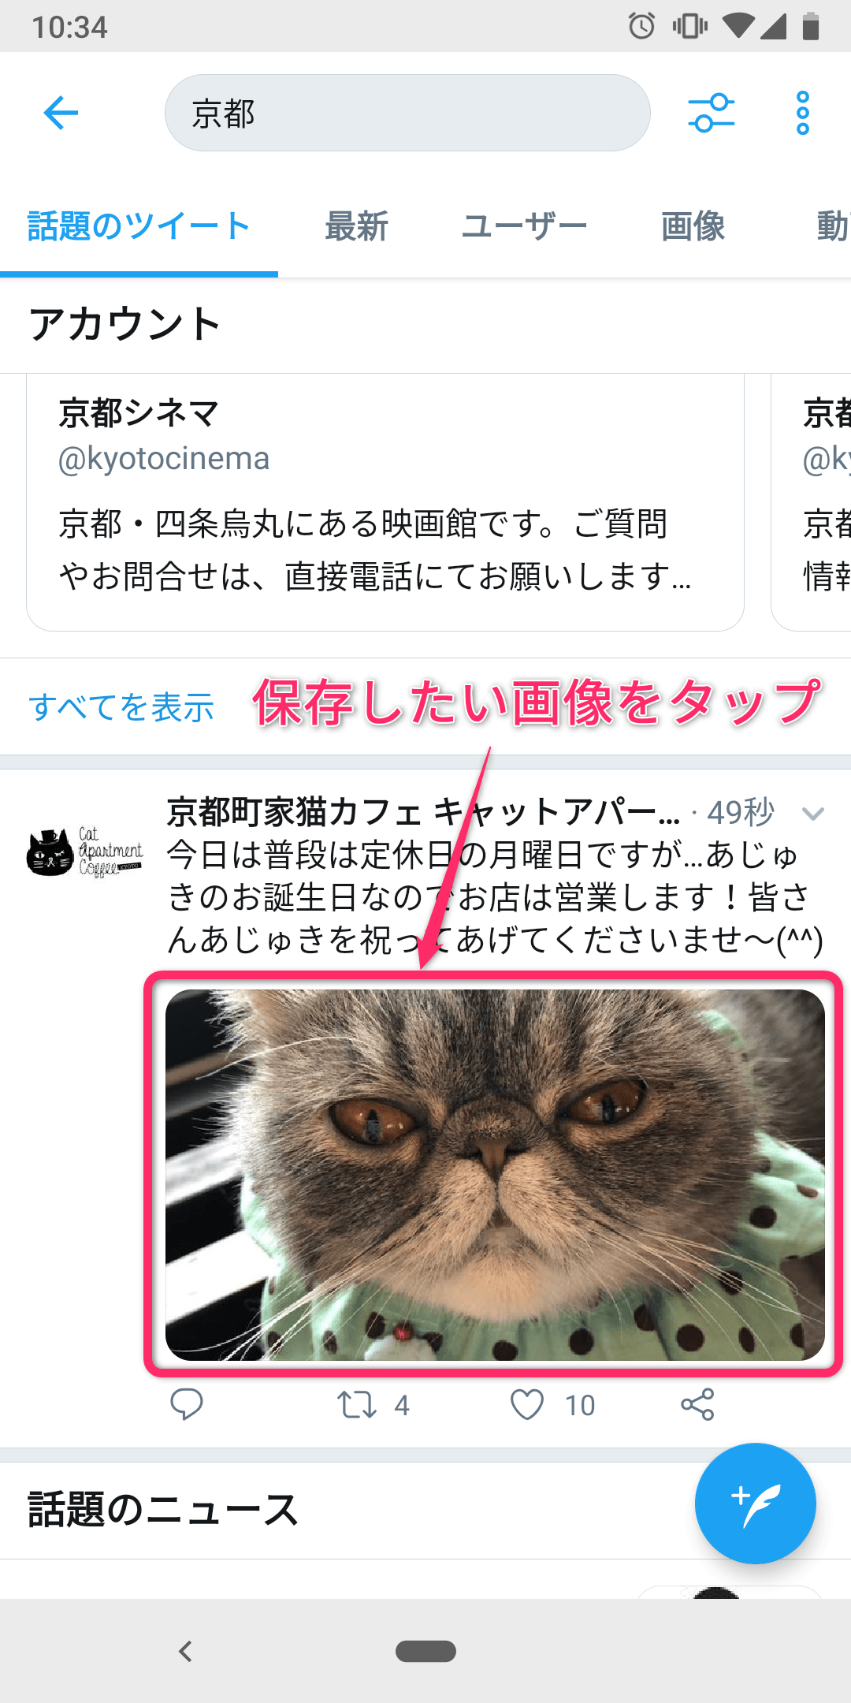This screenshot has width=851, height=1703.
Task: Open the 画像 tab
Action: pos(693,226)
